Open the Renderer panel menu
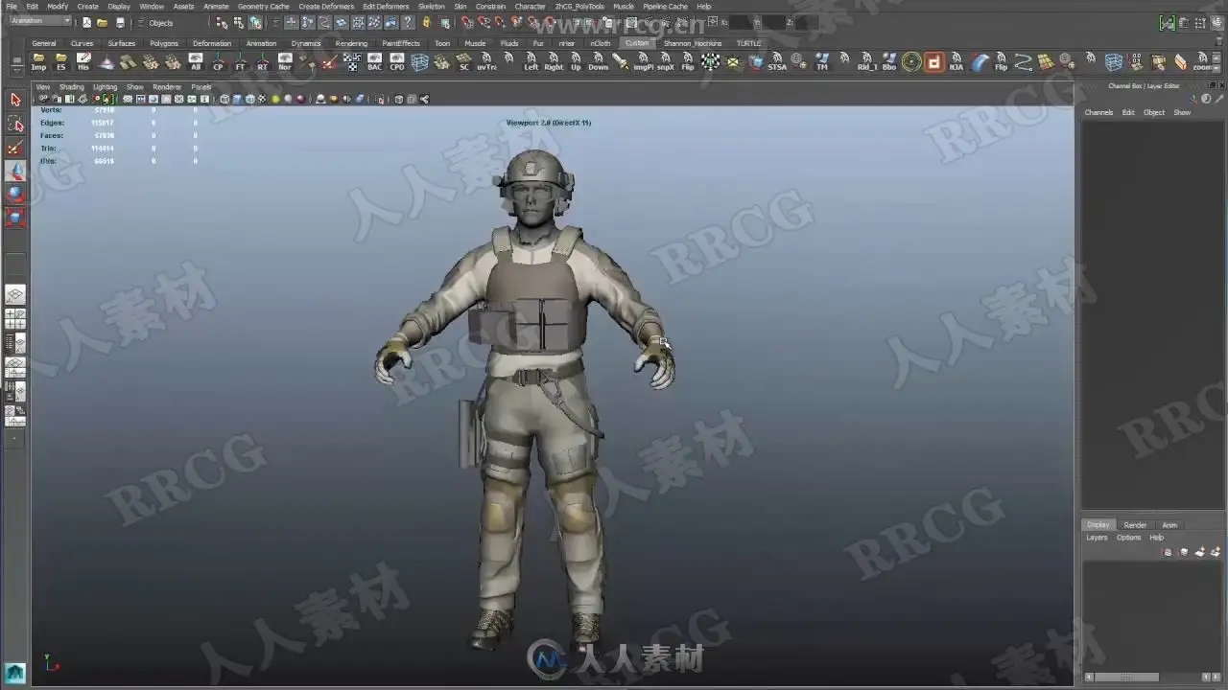The image size is (1228, 690). click(x=167, y=86)
